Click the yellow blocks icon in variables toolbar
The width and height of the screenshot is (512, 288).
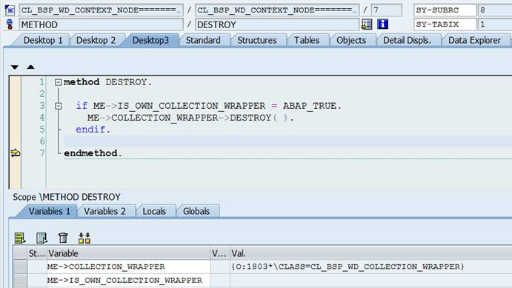(x=84, y=238)
